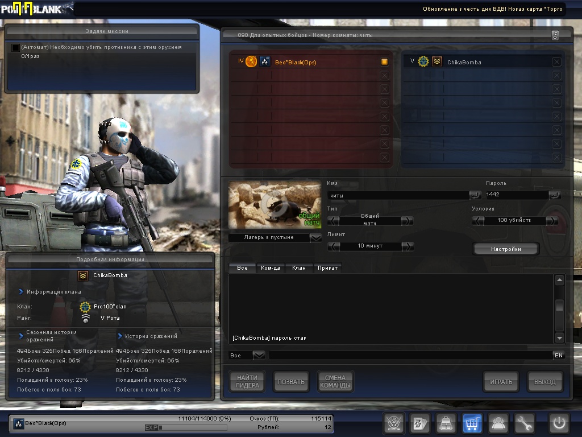Click the power exit icon
This screenshot has width=582, height=437.
point(558,424)
